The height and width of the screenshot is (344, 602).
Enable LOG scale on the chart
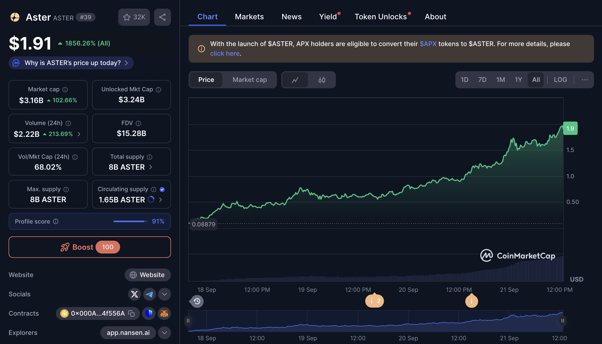point(560,80)
